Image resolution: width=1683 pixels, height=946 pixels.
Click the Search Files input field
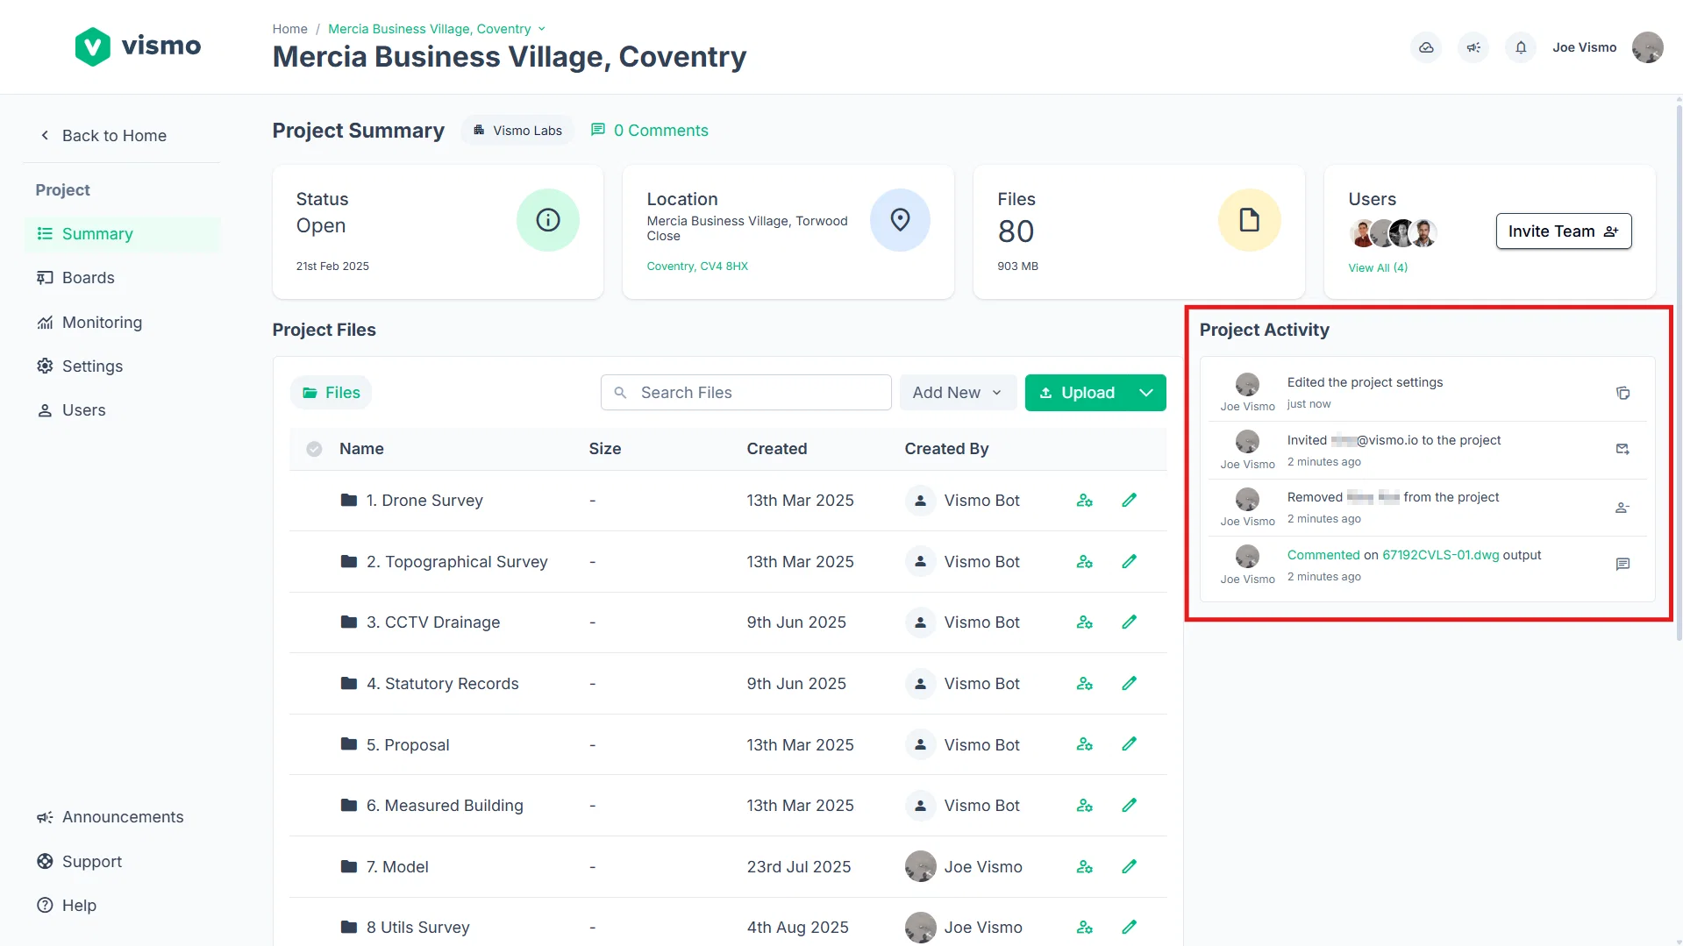[x=745, y=393]
